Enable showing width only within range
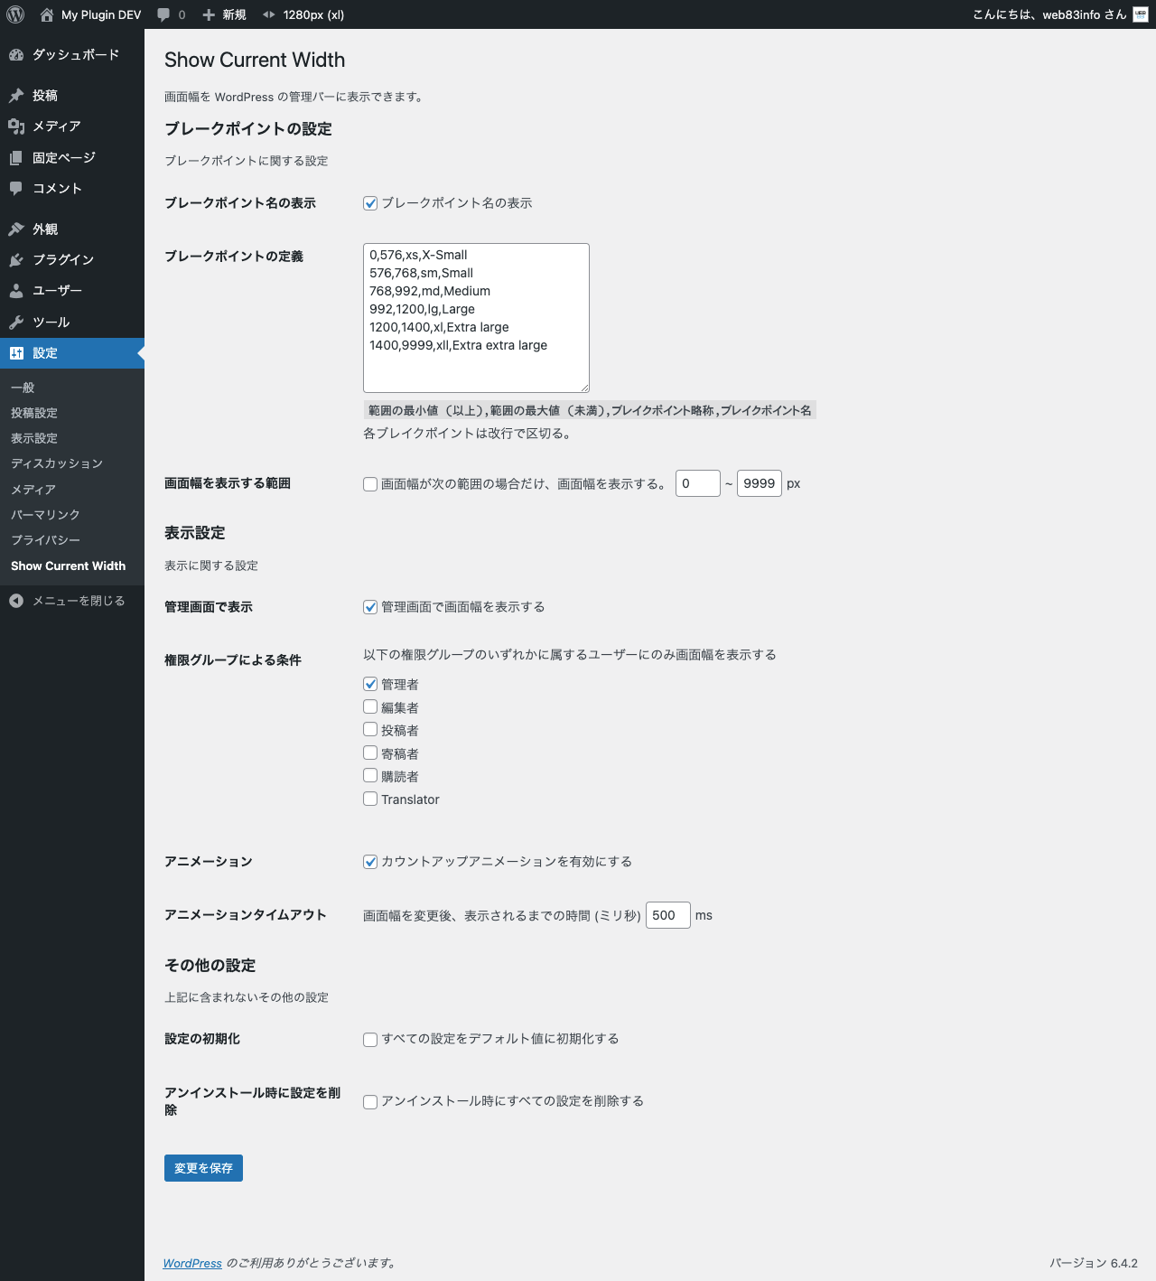Viewport: 1156px width, 1281px height. tap(370, 484)
